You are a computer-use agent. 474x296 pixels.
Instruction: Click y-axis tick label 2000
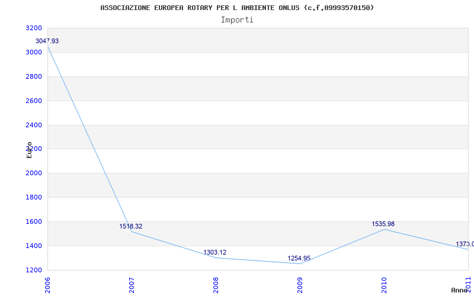tap(34, 173)
